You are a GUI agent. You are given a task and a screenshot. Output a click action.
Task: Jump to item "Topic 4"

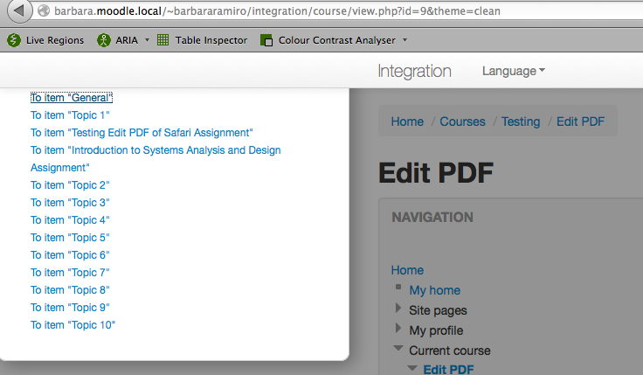click(70, 220)
